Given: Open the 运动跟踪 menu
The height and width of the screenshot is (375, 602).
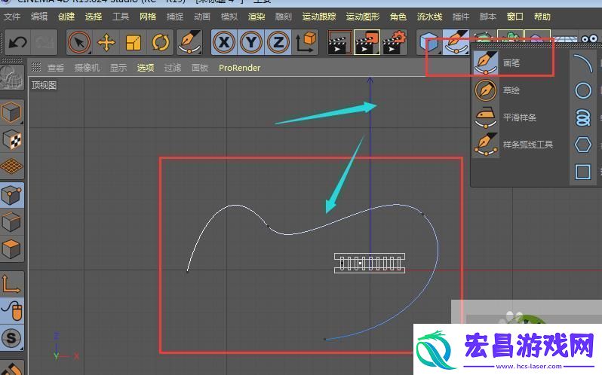Looking at the screenshot, I should tap(319, 17).
